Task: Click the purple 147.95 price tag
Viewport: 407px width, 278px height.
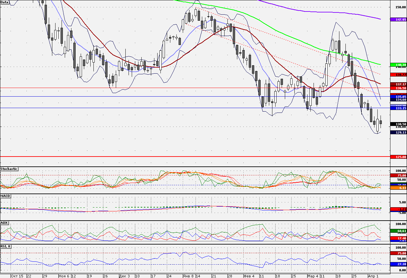Action: tap(398, 19)
